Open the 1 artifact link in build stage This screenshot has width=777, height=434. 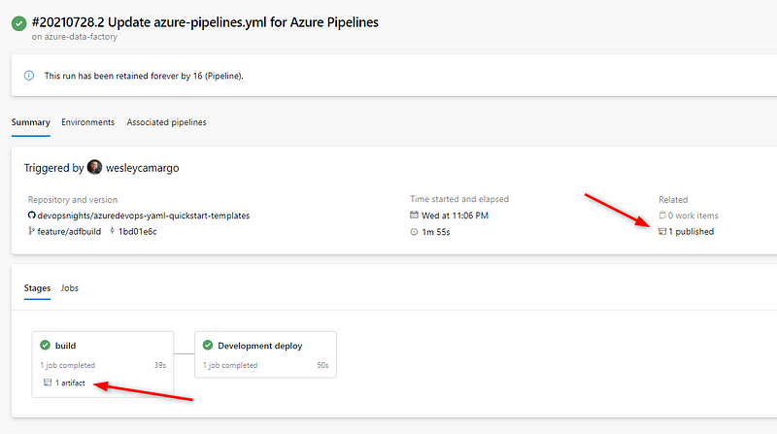(x=70, y=384)
